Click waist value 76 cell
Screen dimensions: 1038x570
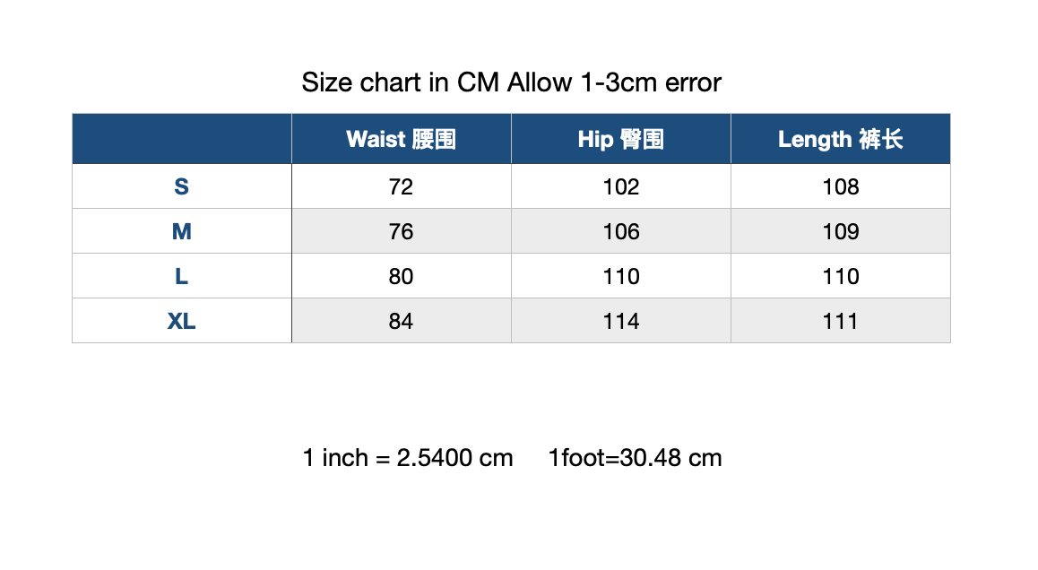tap(401, 231)
